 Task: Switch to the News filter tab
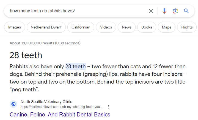[x=127, y=27]
